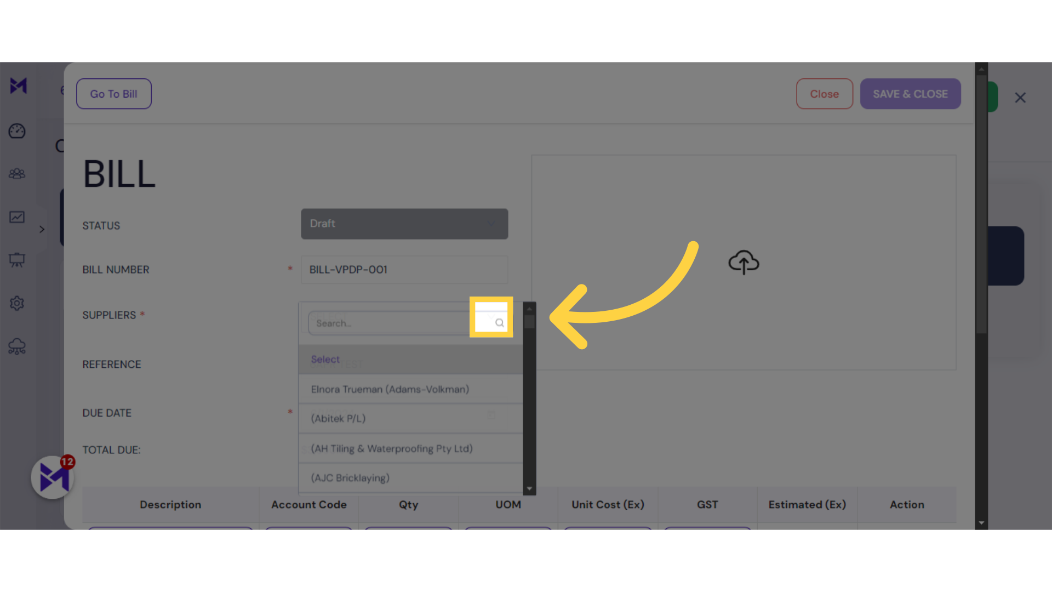
Task: Click the search icon in supplier dropdown
Action: [499, 323]
